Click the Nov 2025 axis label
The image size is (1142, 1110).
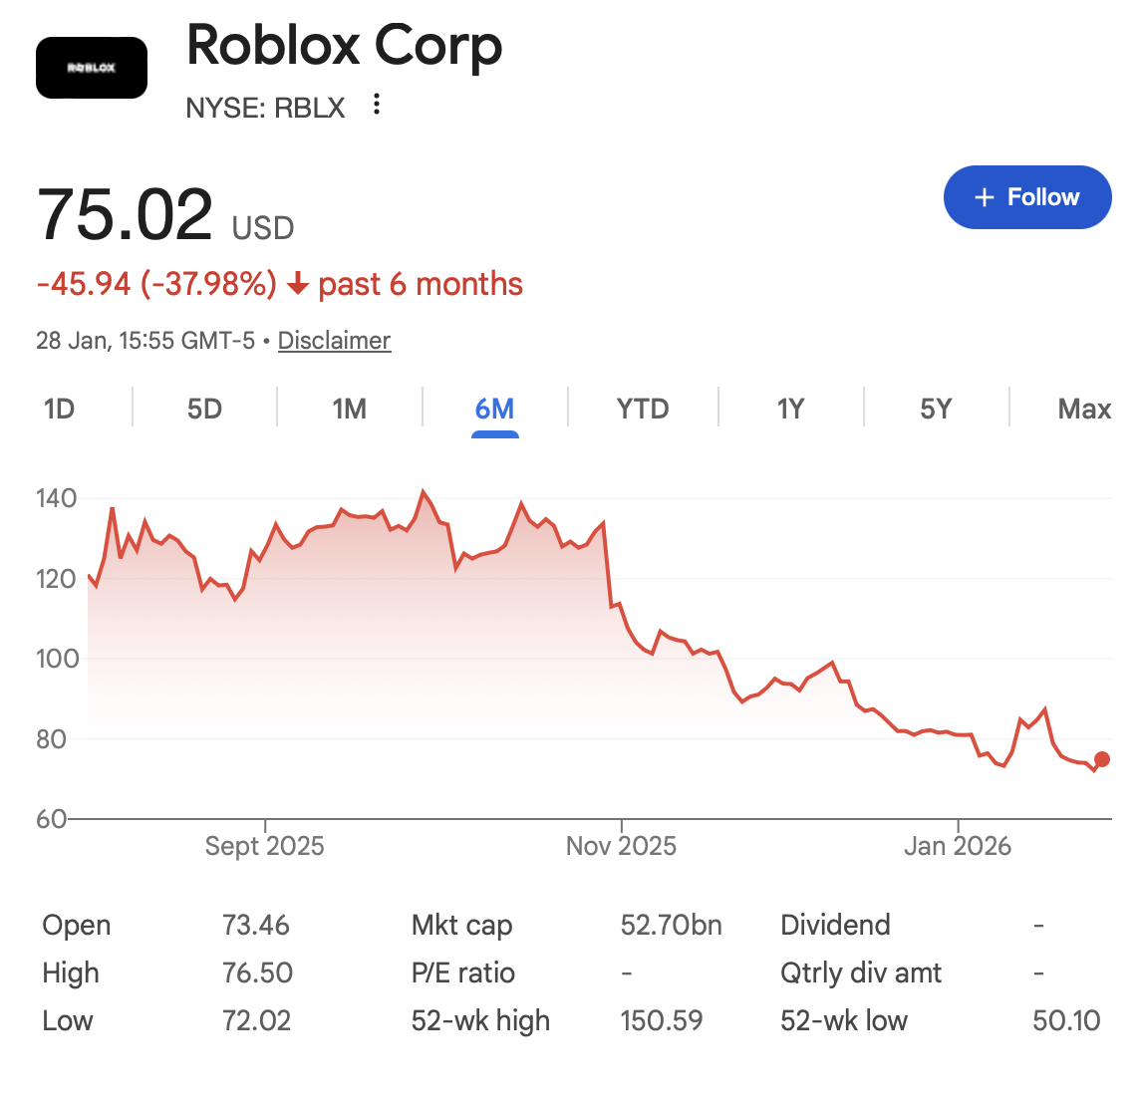pyautogui.click(x=621, y=846)
